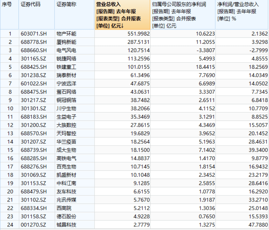Click stock code 688778.SH

coord(34,42)
